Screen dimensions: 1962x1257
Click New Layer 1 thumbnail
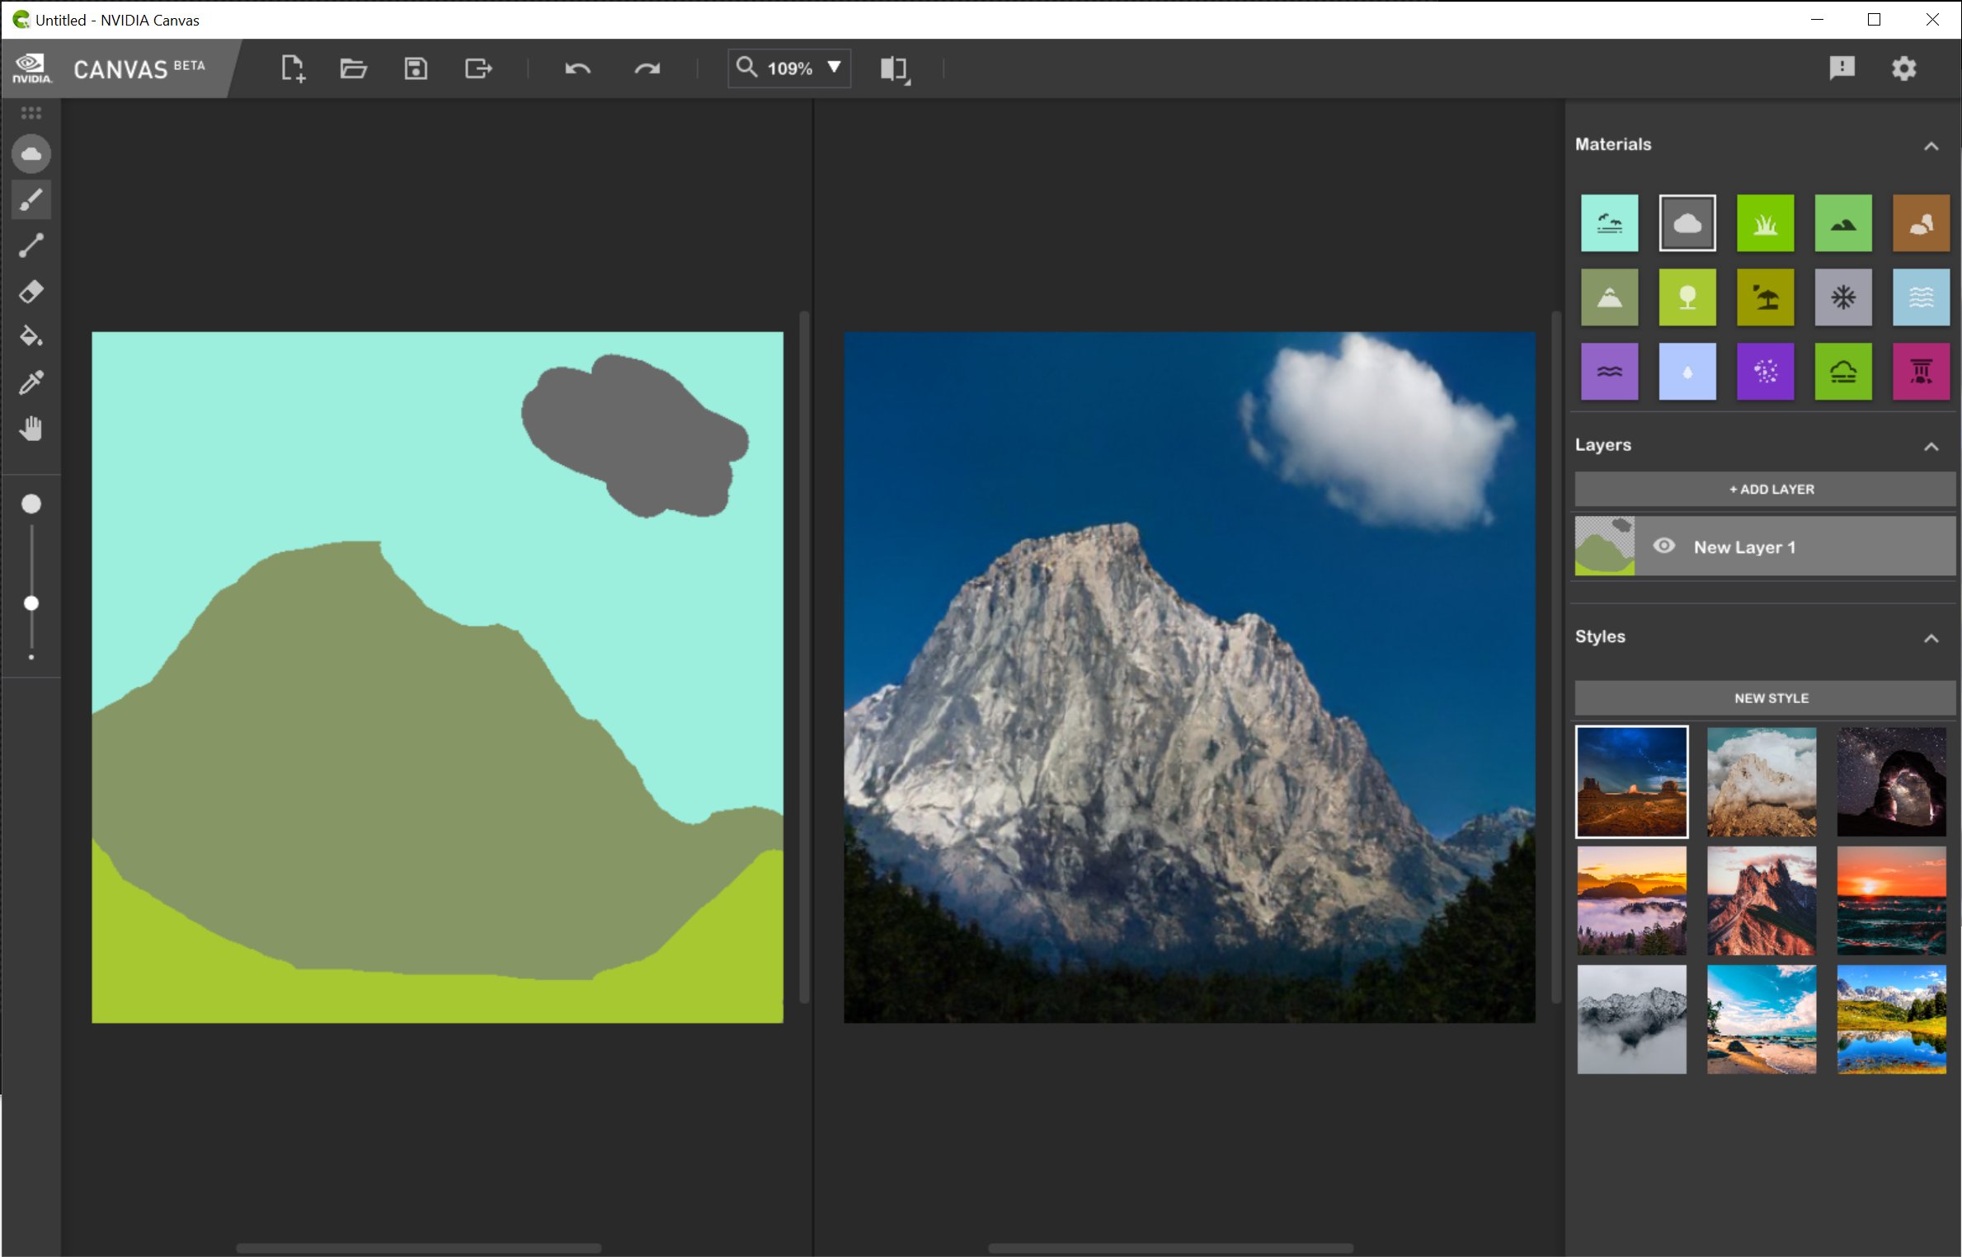pyautogui.click(x=1604, y=546)
